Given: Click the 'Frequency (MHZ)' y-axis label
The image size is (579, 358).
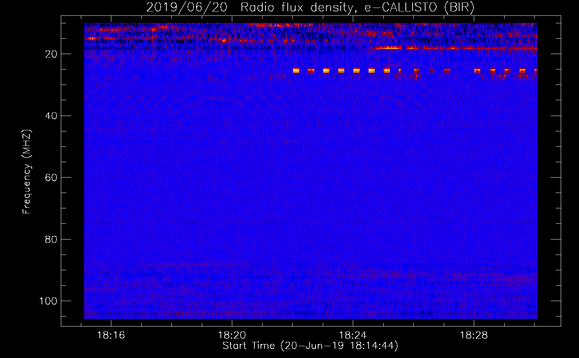Looking at the screenshot, I should click(x=27, y=172).
